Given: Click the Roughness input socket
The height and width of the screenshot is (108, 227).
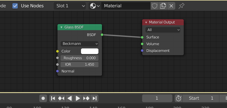Looking at the screenshot, I should point(57,58).
